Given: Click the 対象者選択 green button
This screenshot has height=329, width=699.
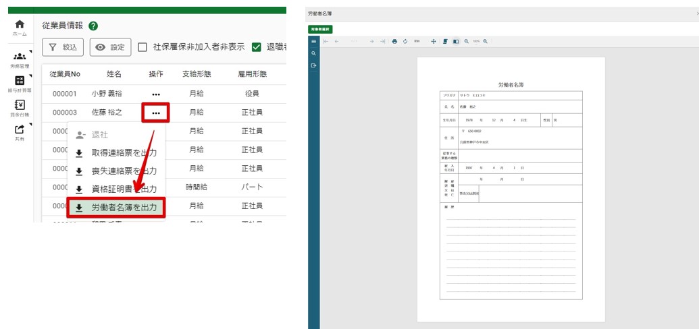Looking at the screenshot, I should tap(320, 30).
